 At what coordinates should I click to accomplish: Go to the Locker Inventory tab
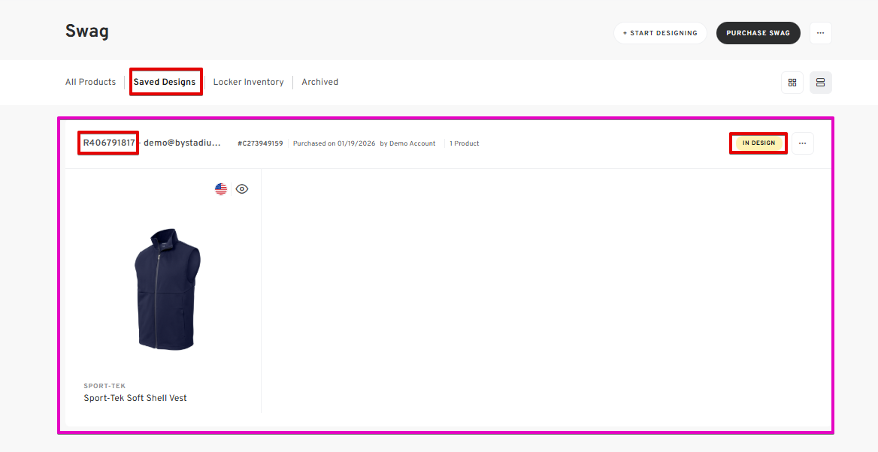248,82
